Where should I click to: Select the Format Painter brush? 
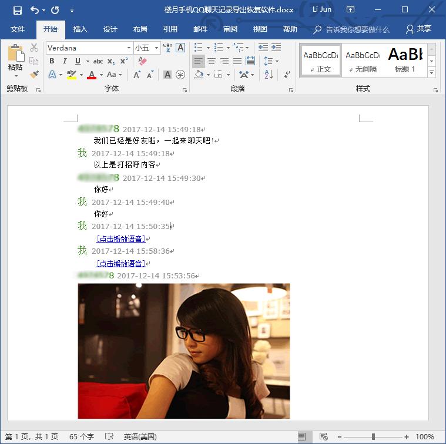tap(34, 75)
